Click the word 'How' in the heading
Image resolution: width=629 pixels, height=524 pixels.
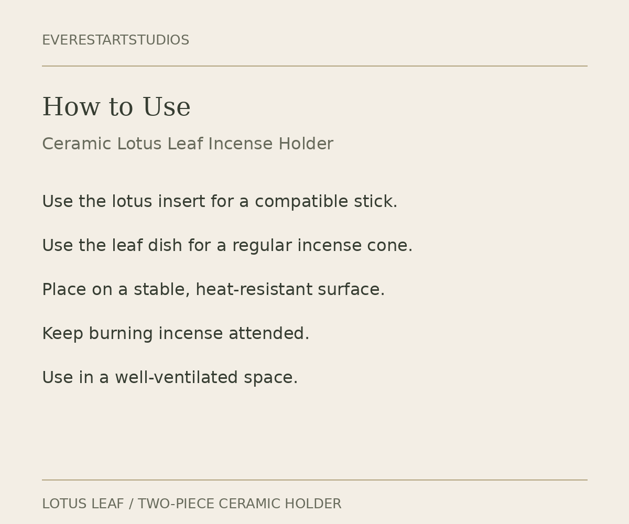(x=71, y=107)
